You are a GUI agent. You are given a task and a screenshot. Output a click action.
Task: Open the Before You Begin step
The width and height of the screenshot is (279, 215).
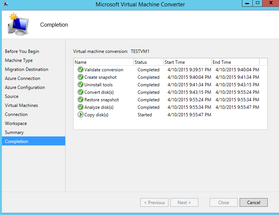(22, 51)
